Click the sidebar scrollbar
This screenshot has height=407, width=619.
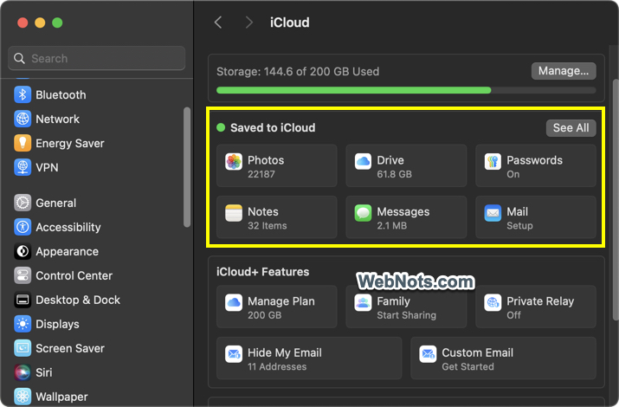[x=187, y=167]
